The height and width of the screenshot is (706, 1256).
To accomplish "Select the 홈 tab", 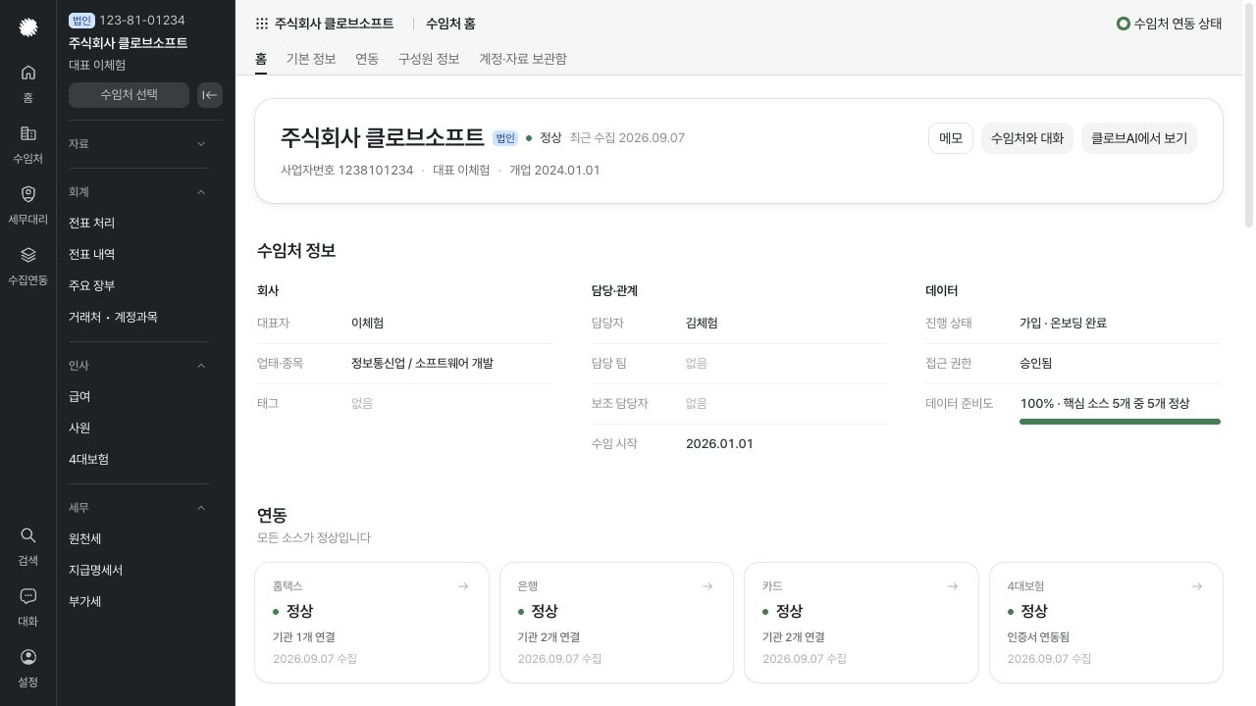I will [x=261, y=59].
